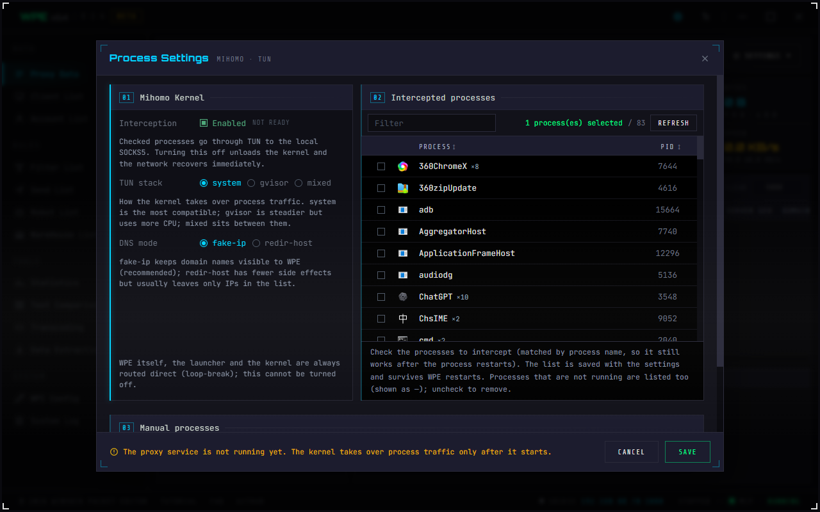The height and width of the screenshot is (512, 820).
Task: Click the "Intercepted processes" section heading
Action: 443,98
